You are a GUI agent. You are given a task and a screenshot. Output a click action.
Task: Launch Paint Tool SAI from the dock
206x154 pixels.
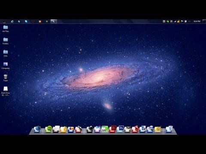point(105,129)
